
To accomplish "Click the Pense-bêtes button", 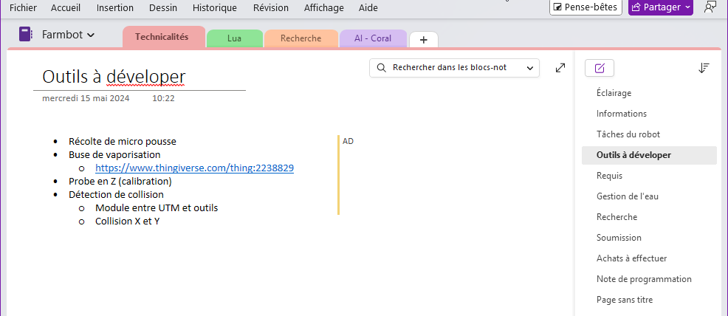I will tap(586, 7).
